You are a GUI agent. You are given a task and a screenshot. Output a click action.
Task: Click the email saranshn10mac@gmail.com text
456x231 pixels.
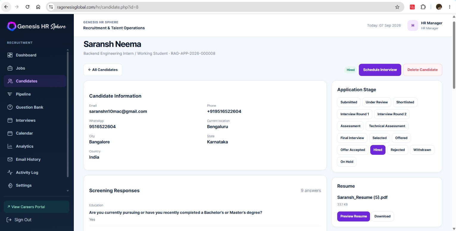[118, 111]
